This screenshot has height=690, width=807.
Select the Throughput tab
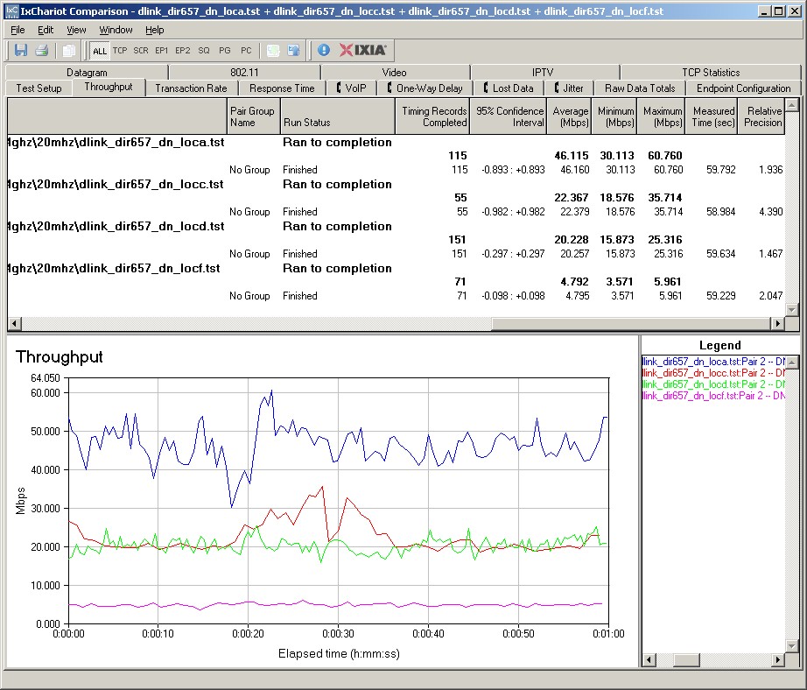(108, 87)
